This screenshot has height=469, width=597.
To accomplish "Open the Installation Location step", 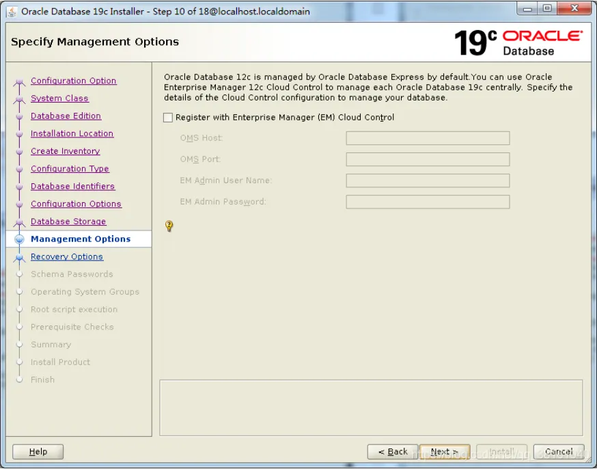I will tap(72, 133).
